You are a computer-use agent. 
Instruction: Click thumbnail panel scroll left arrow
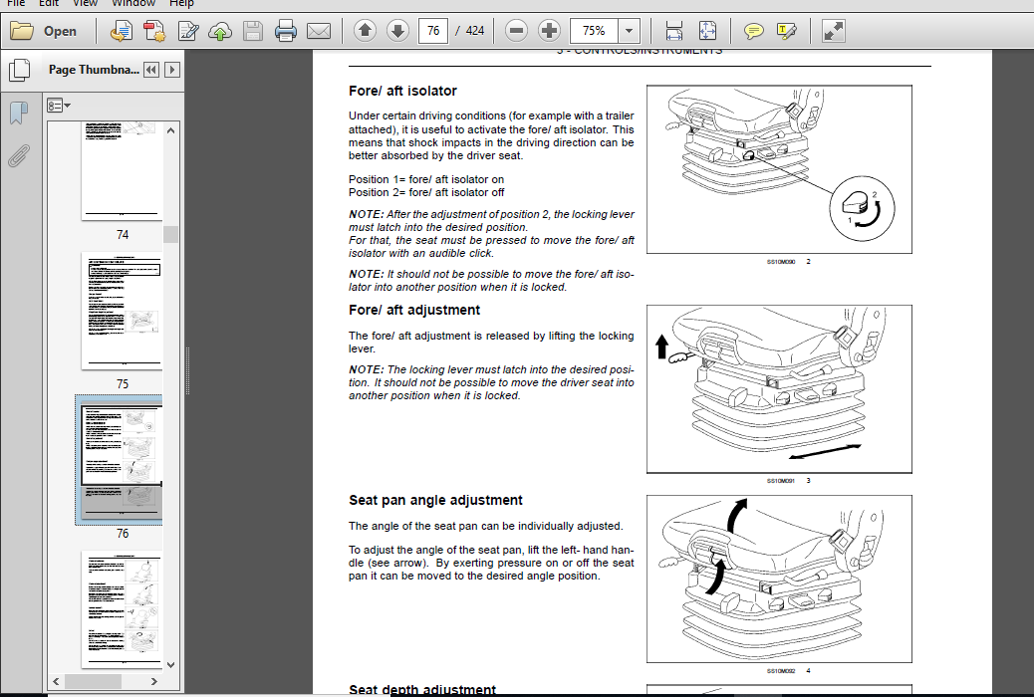point(56,681)
